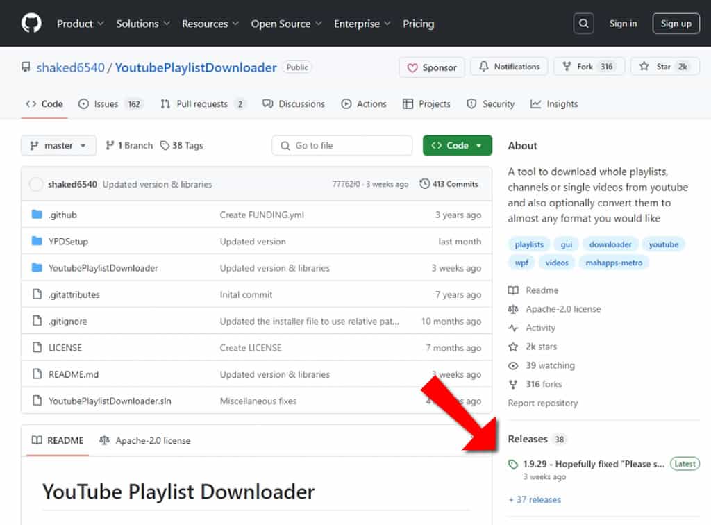The image size is (711, 525).
Task: Select the README tab
Action: pos(58,441)
